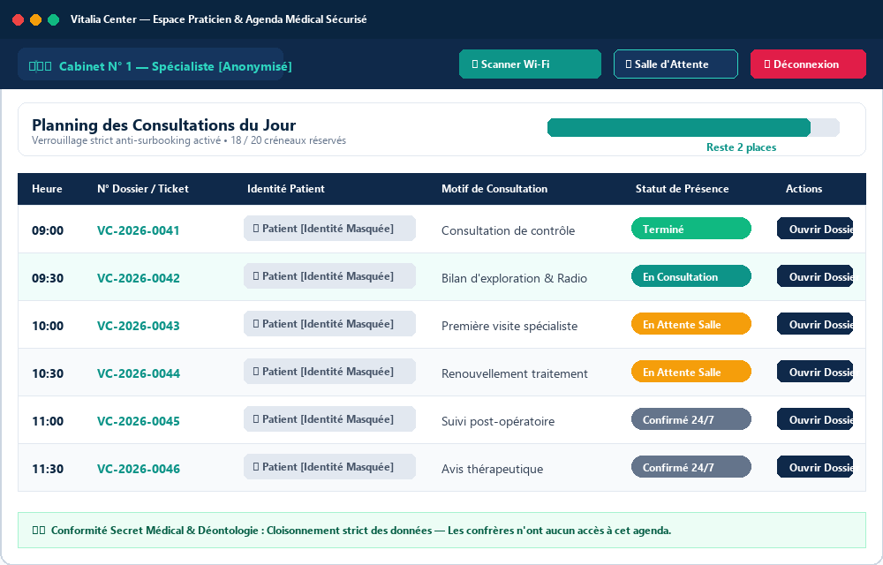
Task: Click ticket number VC-2026-0045
Action: coord(139,421)
